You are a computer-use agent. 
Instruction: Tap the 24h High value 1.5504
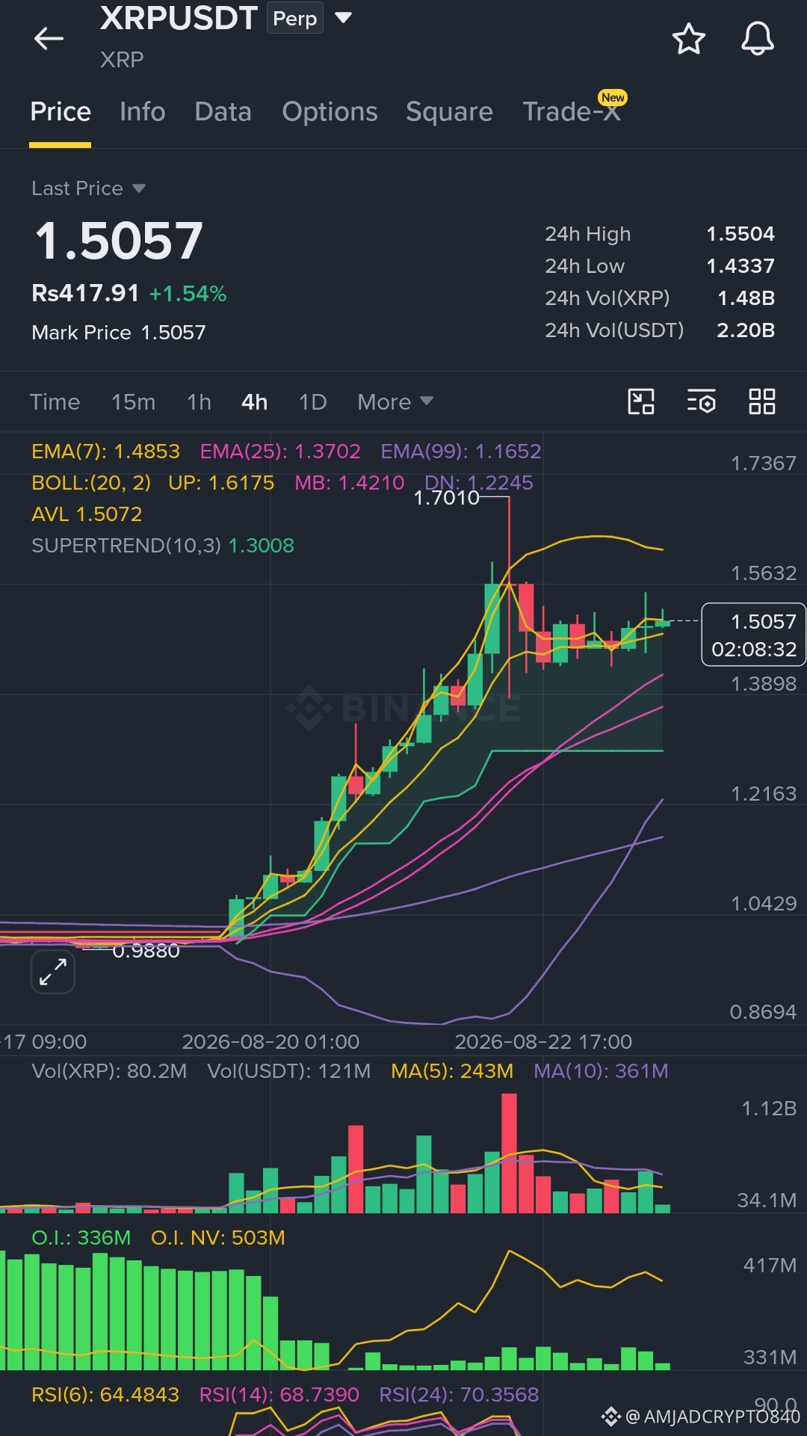(x=740, y=234)
